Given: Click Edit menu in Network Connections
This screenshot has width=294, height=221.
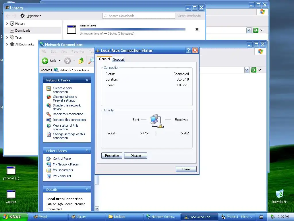Looking at the screenshot, I should 53,52.
